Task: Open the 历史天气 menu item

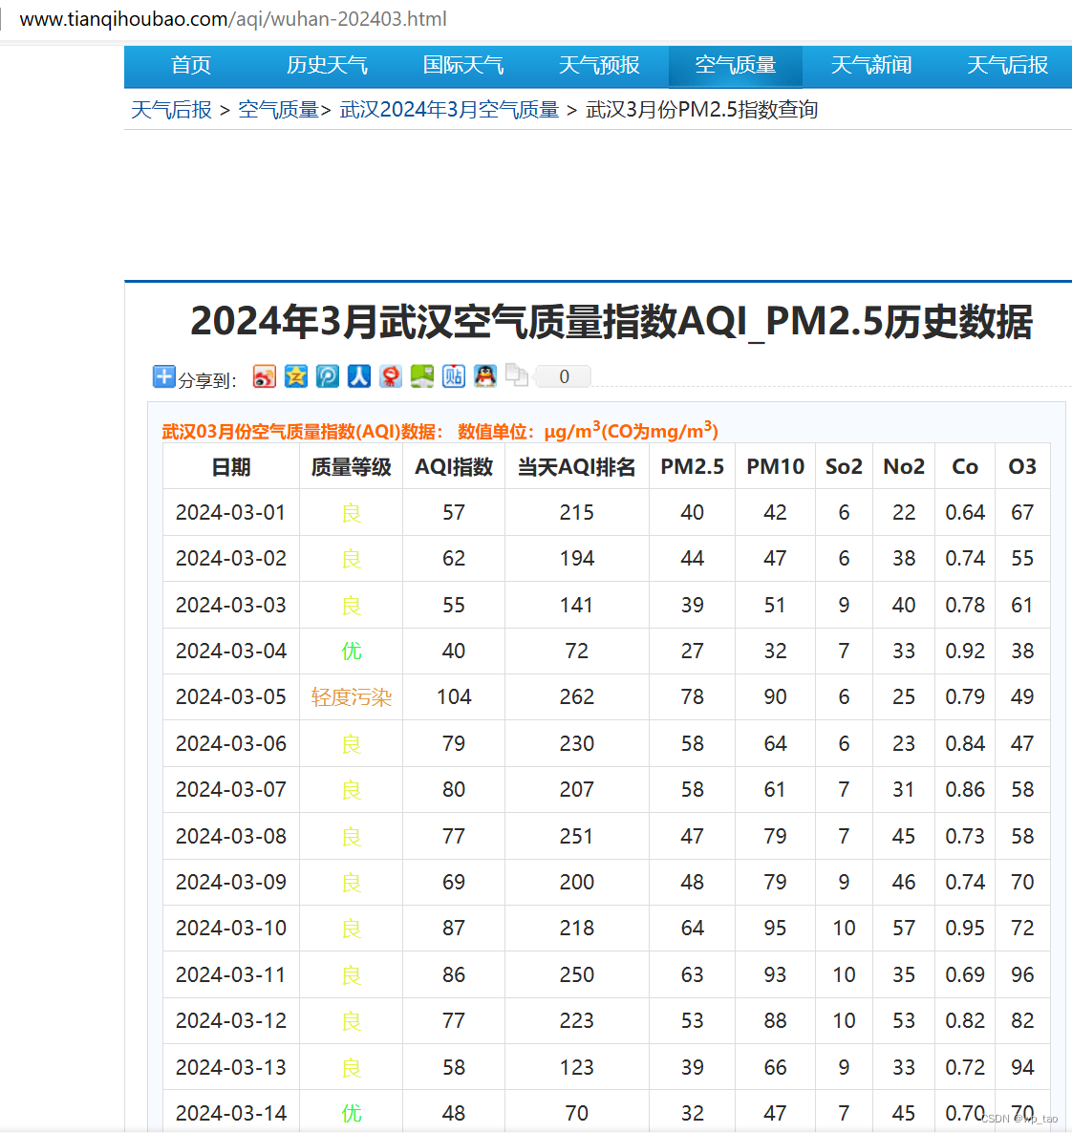Action: pyautogui.click(x=327, y=66)
